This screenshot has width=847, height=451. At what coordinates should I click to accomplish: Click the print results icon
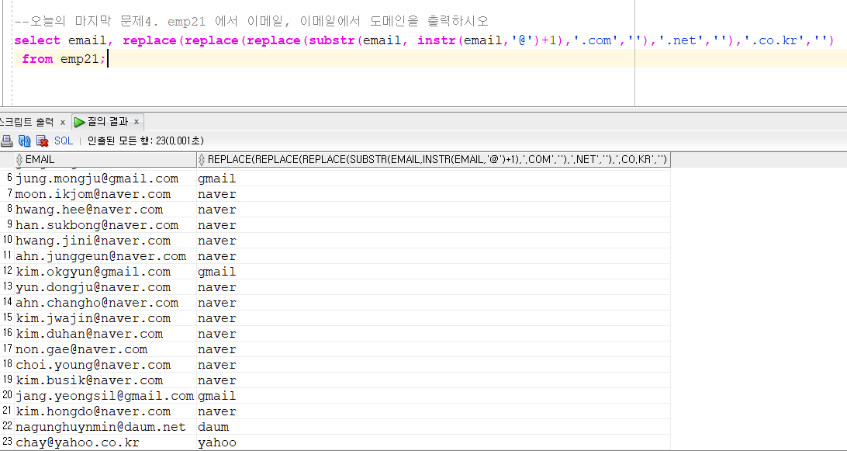(x=6, y=141)
